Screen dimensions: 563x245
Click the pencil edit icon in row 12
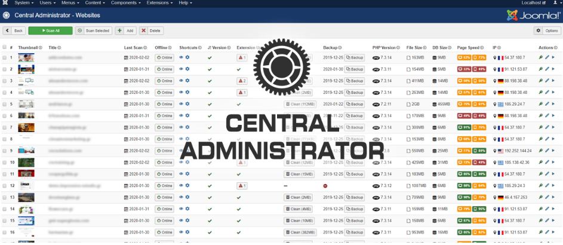point(547,185)
